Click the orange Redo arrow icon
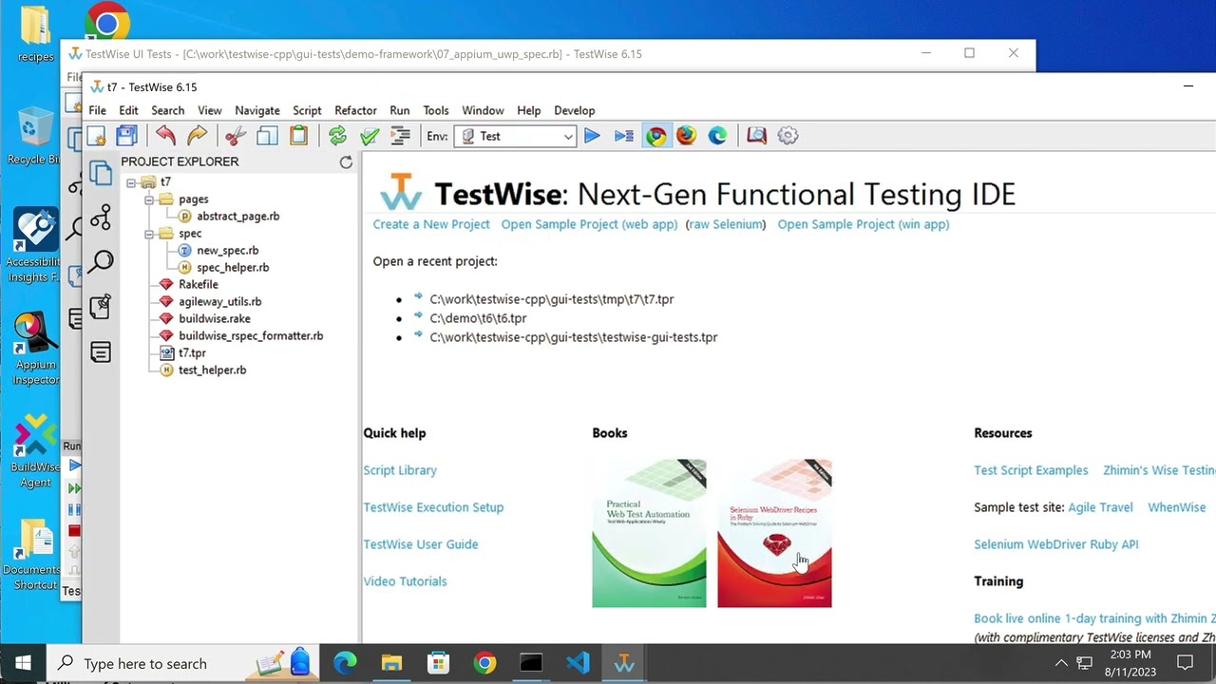 [197, 136]
